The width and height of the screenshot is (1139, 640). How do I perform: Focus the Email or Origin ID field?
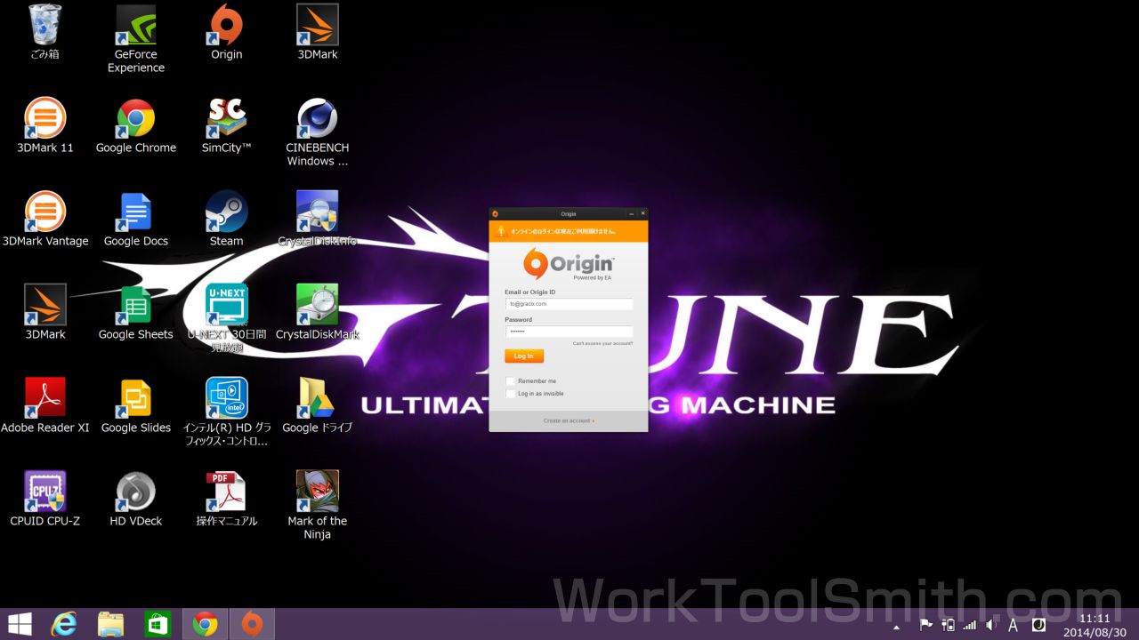(569, 304)
